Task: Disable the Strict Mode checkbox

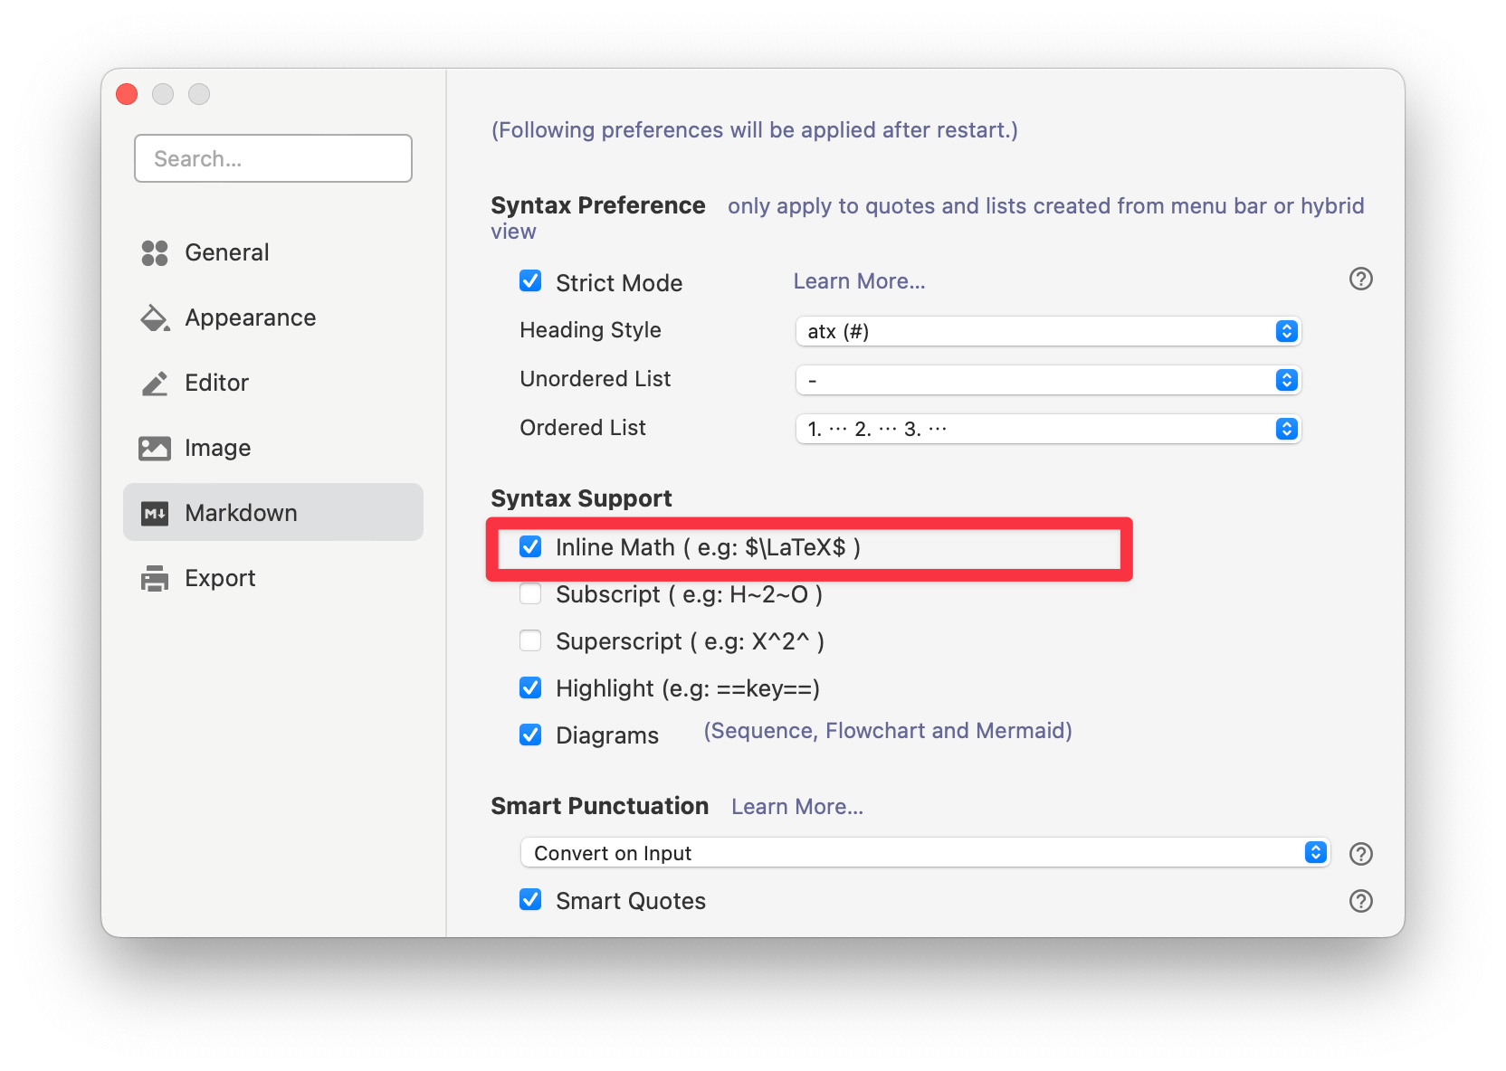Action: pos(530,281)
